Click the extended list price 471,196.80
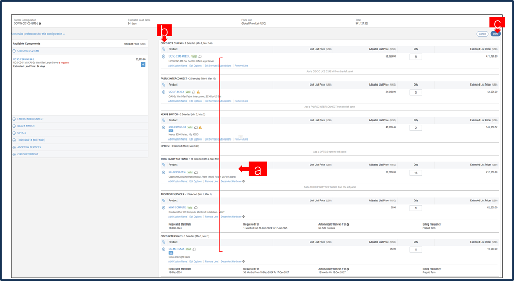 (x=492, y=56)
